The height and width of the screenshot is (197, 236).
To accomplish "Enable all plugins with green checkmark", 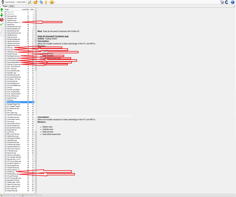I will point(2,24).
